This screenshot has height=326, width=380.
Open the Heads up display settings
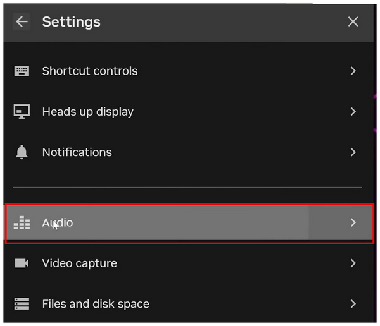click(87, 112)
